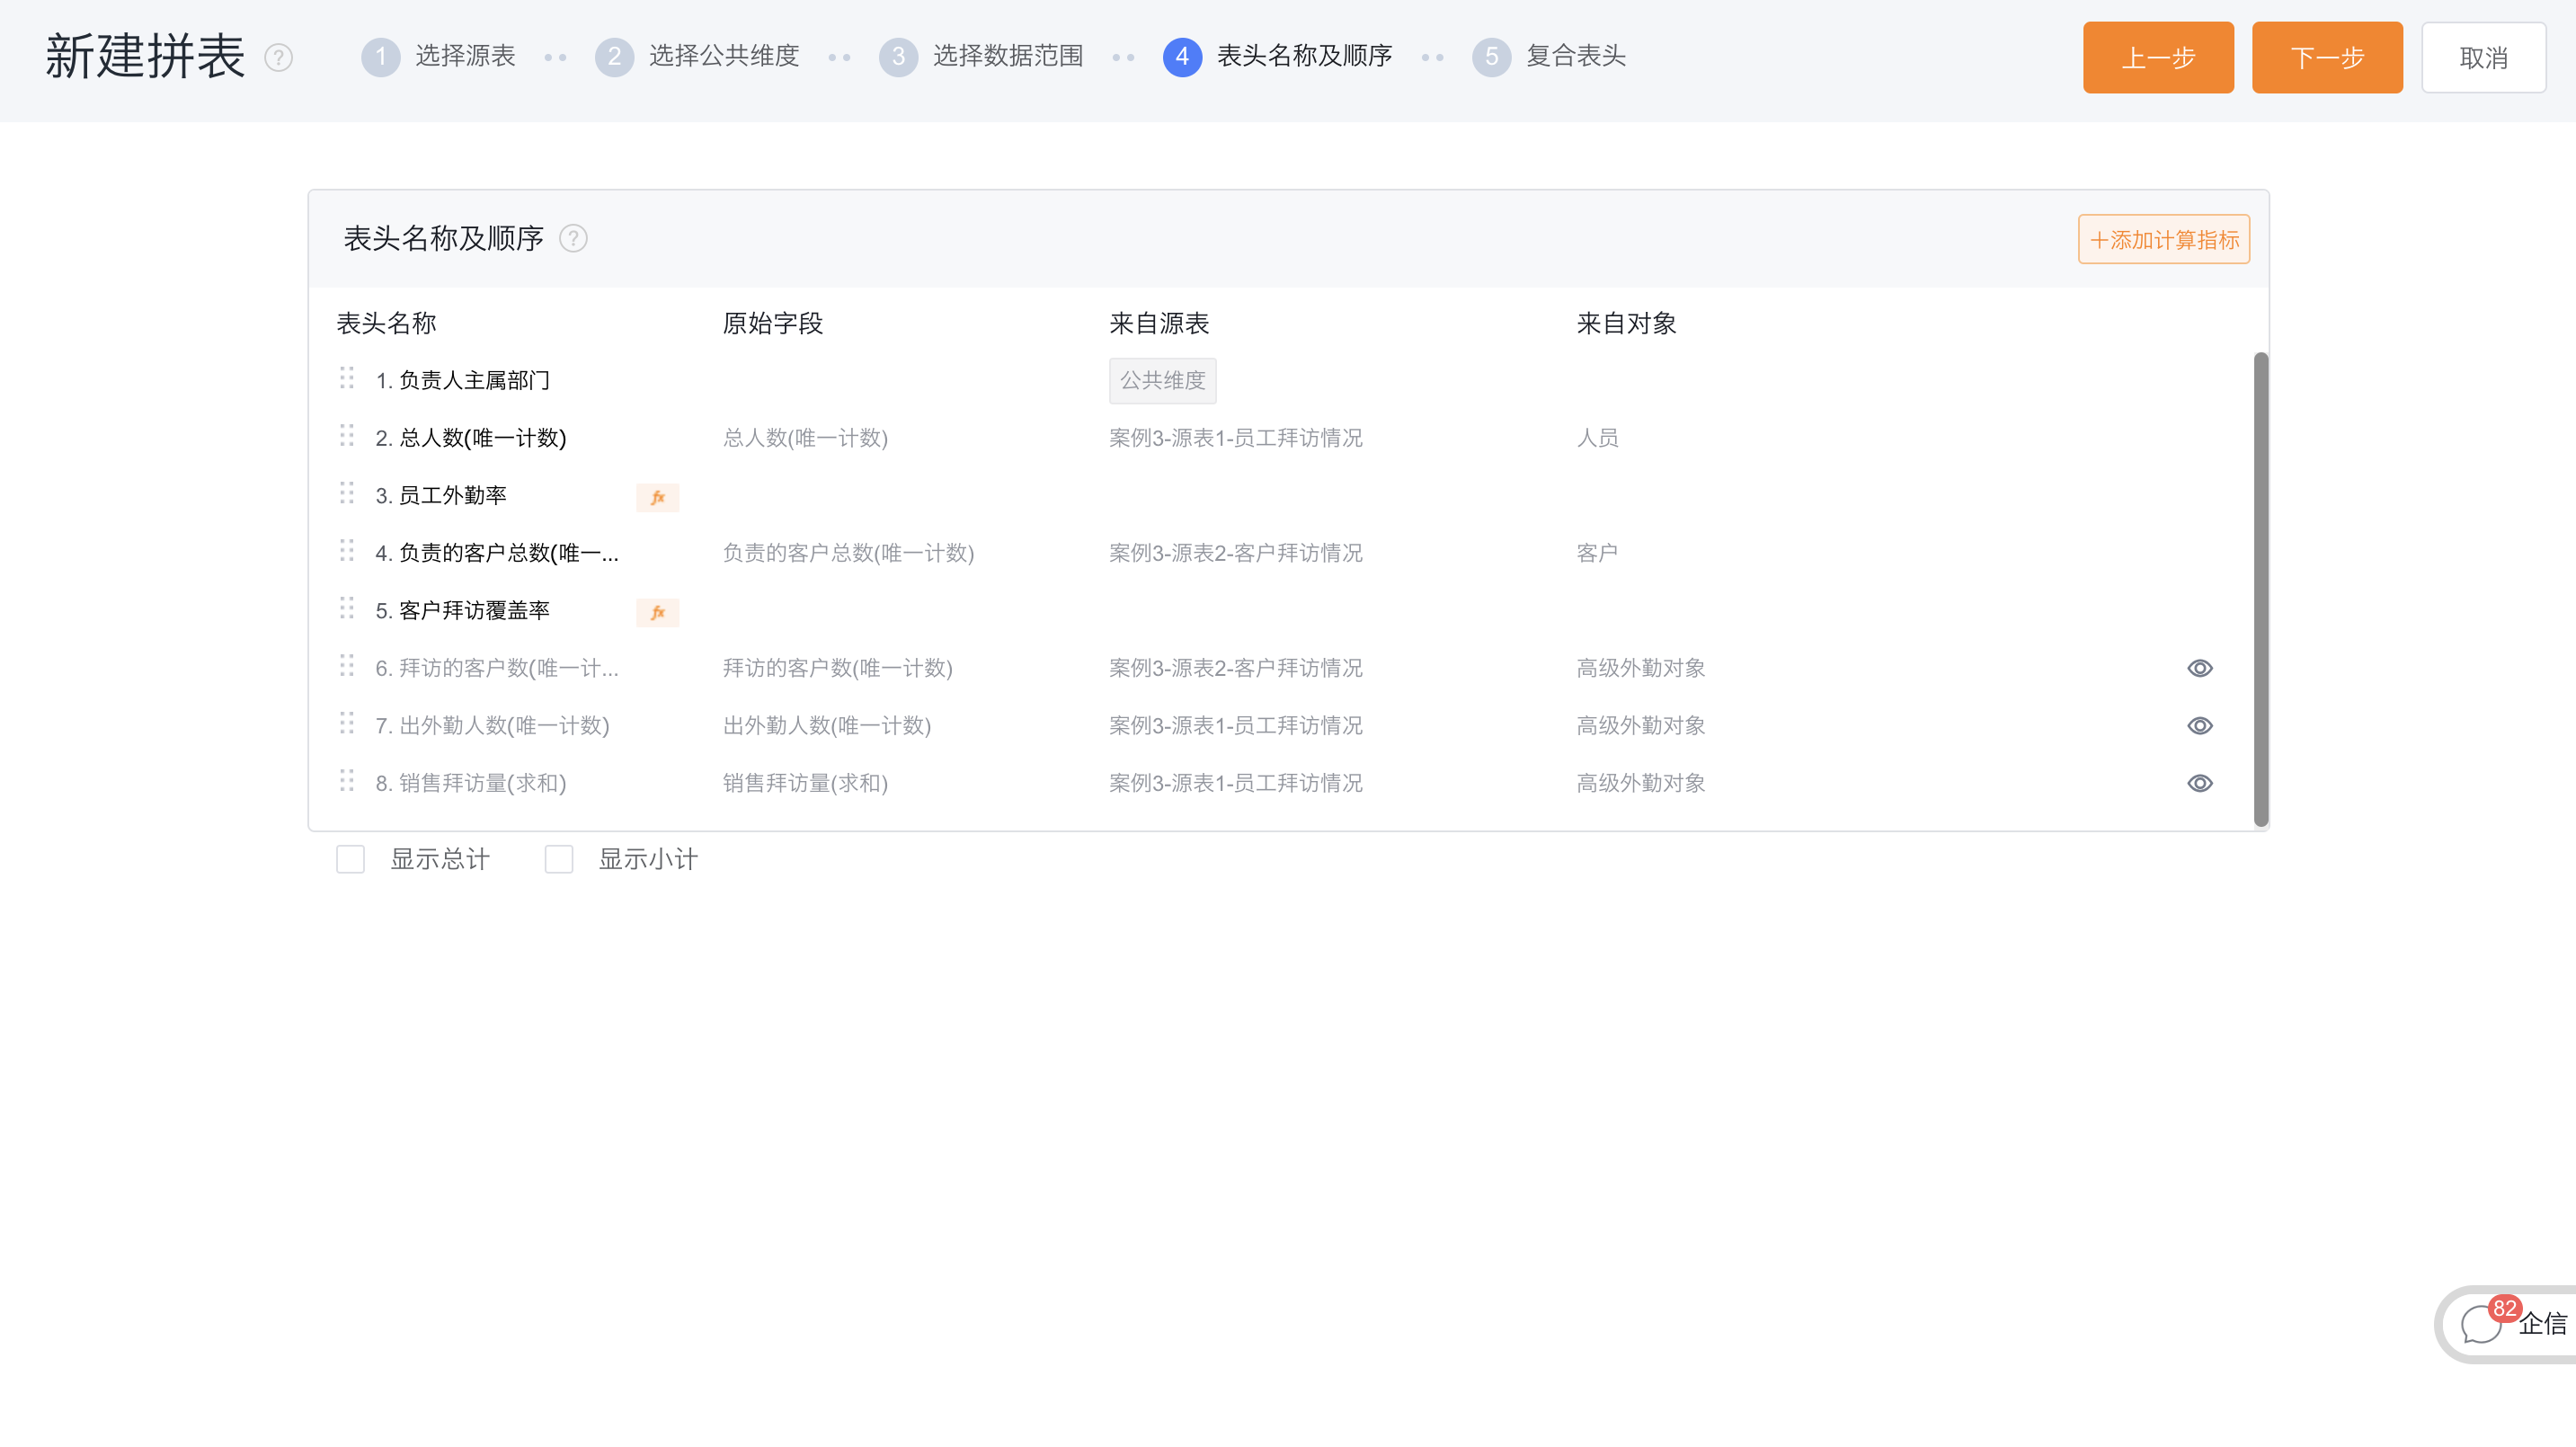The image size is (2576, 1447).
Task: Click drag handle for 负责人主属部门 row
Action: coord(347,379)
